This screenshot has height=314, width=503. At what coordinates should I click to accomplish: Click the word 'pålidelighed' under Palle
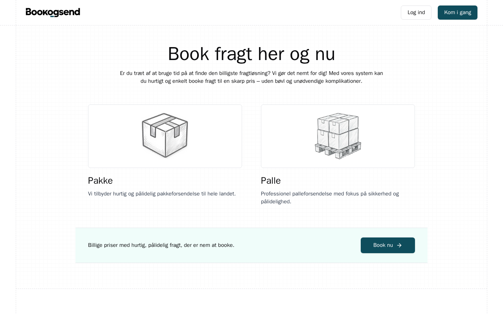click(x=276, y=201)
